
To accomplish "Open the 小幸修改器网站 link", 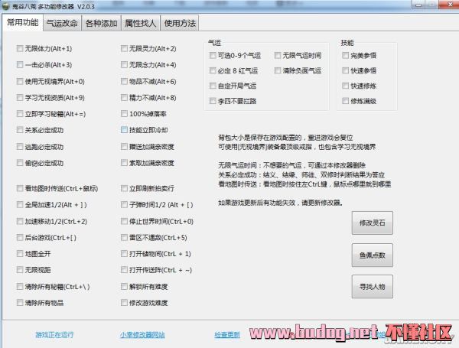I will [142, 334].
